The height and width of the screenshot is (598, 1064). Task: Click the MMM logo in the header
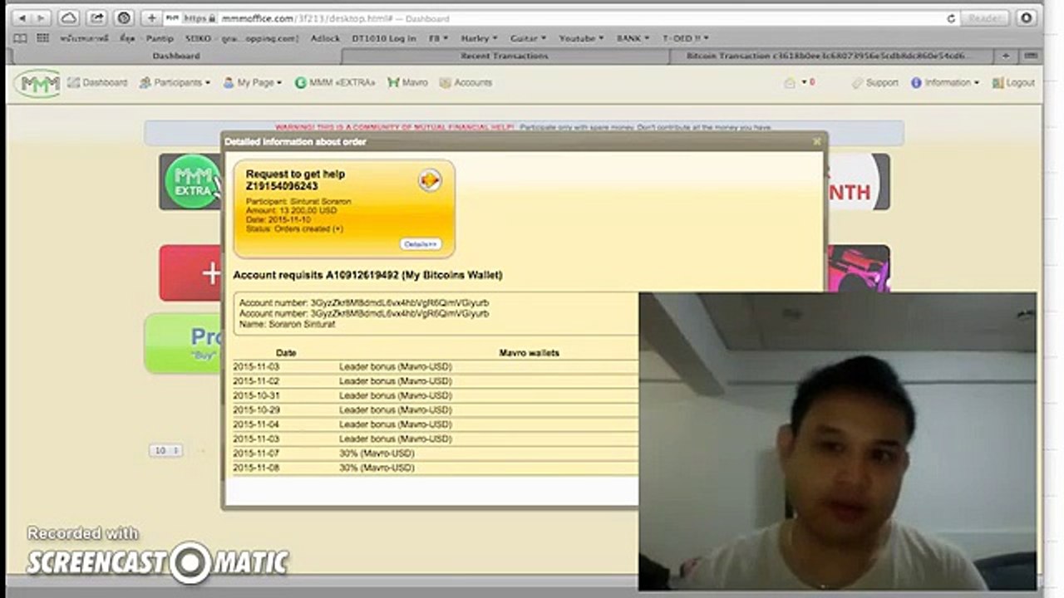(37, 83)
